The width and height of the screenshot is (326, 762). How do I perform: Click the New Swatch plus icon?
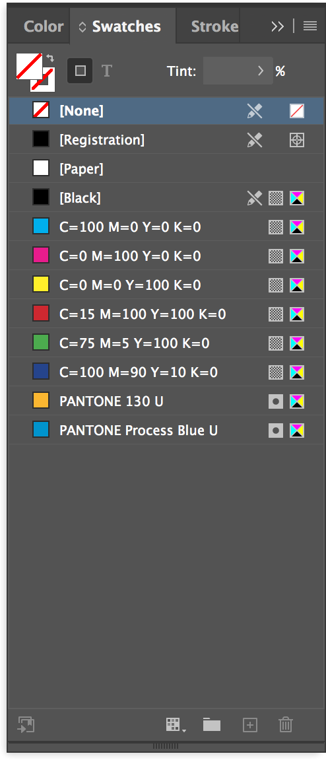[249, 725]
